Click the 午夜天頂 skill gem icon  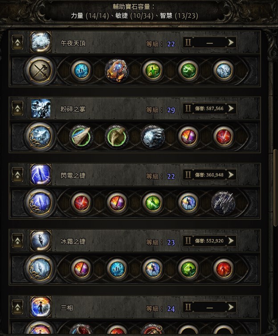[41, 42]
